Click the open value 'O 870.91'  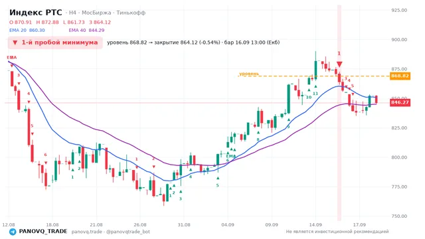[21, 22]
